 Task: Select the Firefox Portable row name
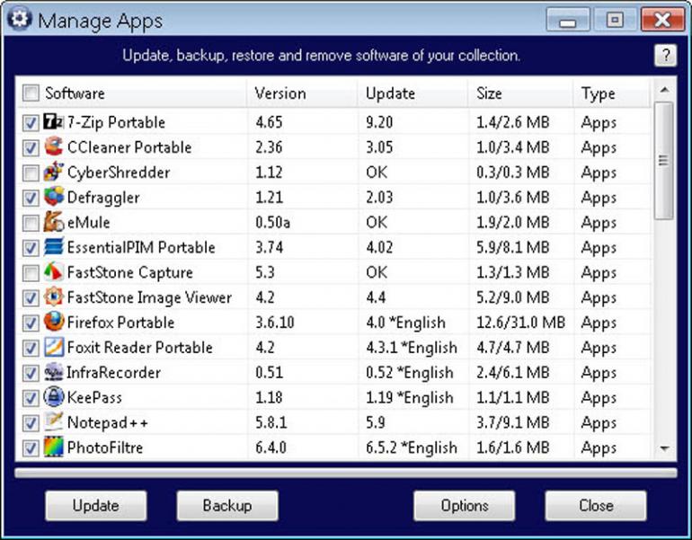click(x=120, y=323)
